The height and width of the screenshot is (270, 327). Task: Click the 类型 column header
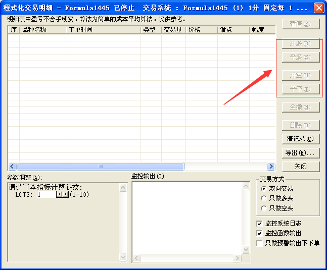[151, 30]
